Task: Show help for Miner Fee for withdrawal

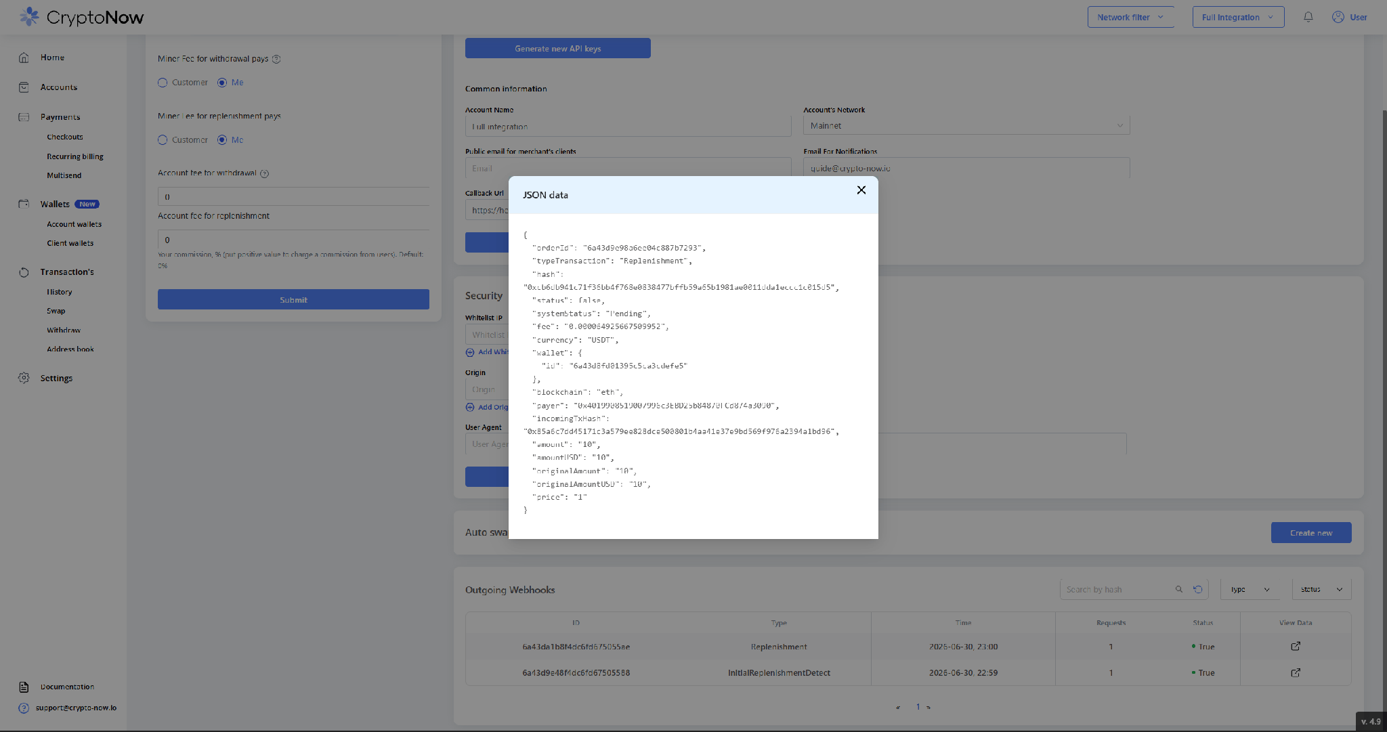Action: 276,59
